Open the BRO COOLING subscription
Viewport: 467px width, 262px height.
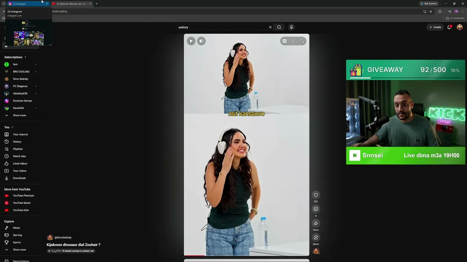(x=21, y=72)
